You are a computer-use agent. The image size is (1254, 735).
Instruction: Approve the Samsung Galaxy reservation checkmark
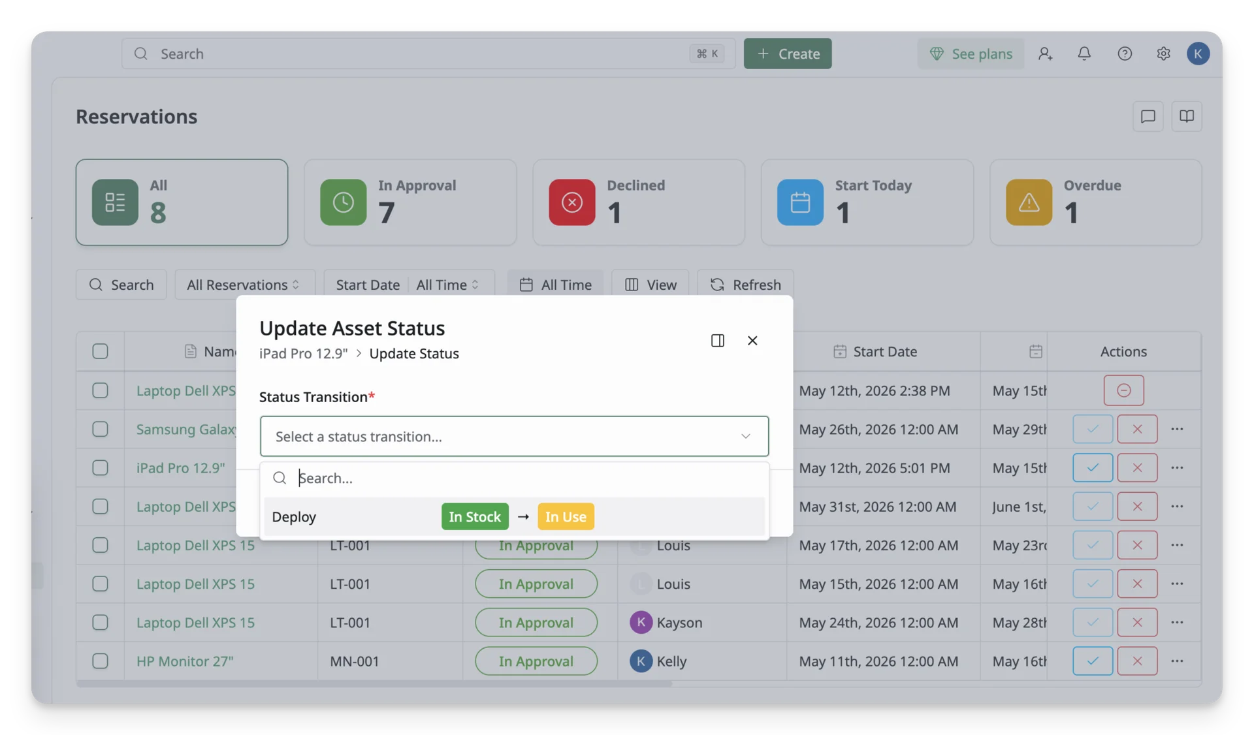pyautogui.click(x=1092, y=429)
